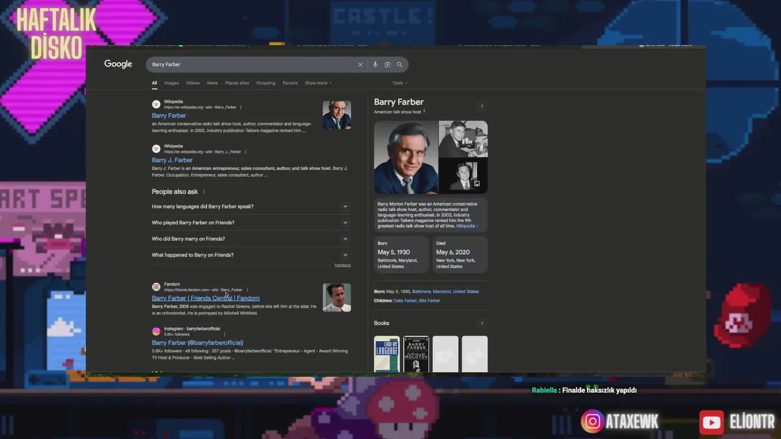This screenshot has width=781, height=439.
Task: Click the Feedback link
Action: pos(342,265)
